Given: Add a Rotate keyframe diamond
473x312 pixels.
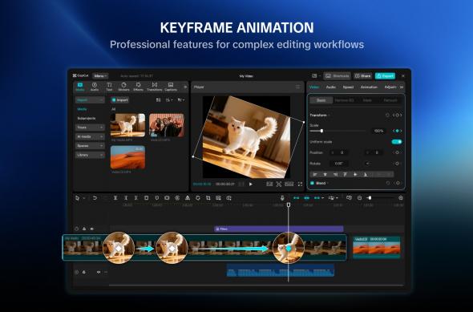Looking at the screenshot, I should [398, 164].
